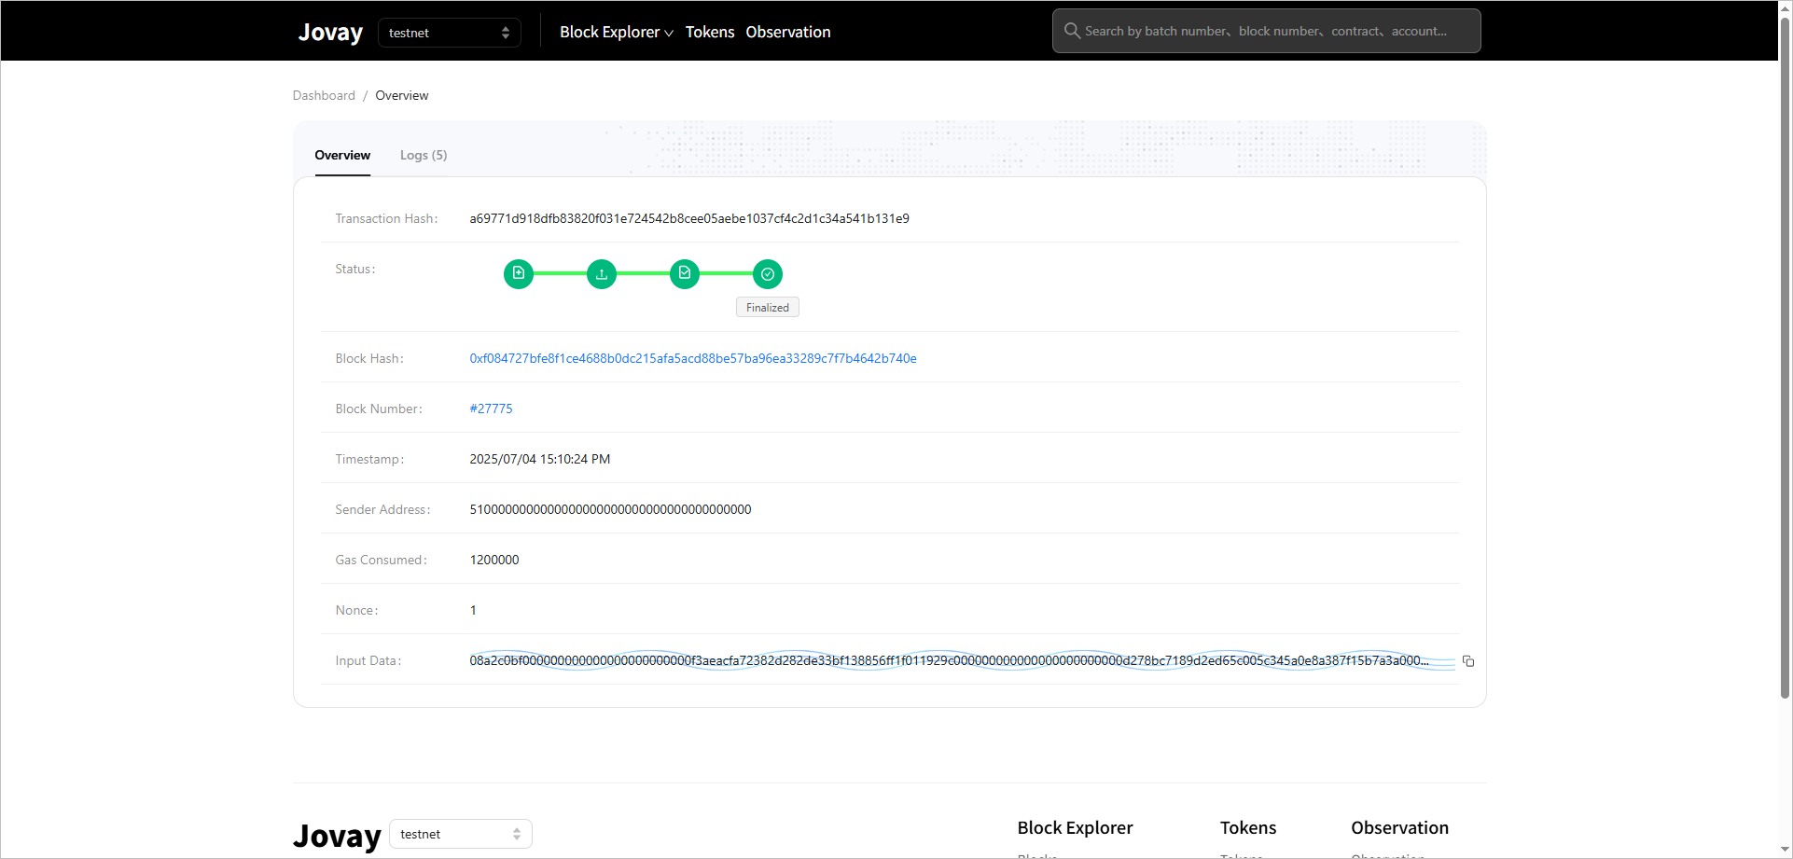The image size is (1793, 859).
Task: Select the sender address 5100000... value
Action: (x=610, y=509)
